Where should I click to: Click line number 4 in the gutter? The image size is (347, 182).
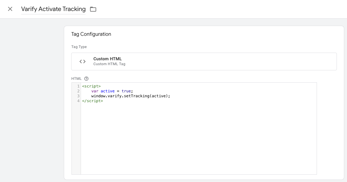pyautogui.click(x=78, y=101)
